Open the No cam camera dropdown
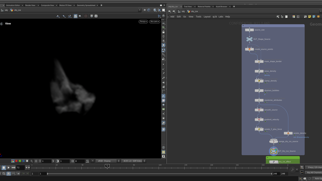The image size is (322, 181). (155, 21)
